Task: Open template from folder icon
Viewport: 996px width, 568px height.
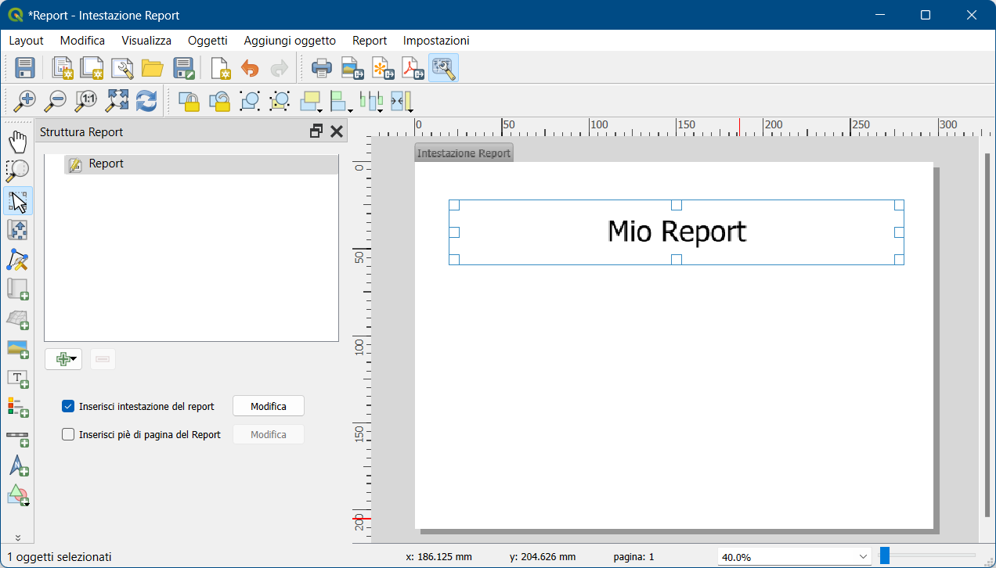Action: click(x=152, y=68)
